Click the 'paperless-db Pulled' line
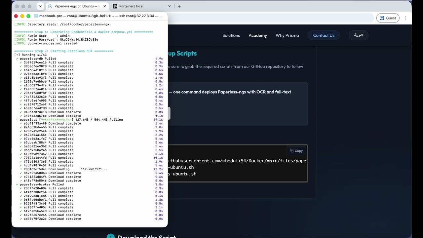Image resolution: width=423 pixels, height=238 pixels. (38, 59)
